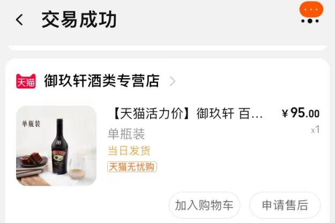The image size is (335, 223).
Task: Tap the three dots under chat bubble
Action: [310, 21]
